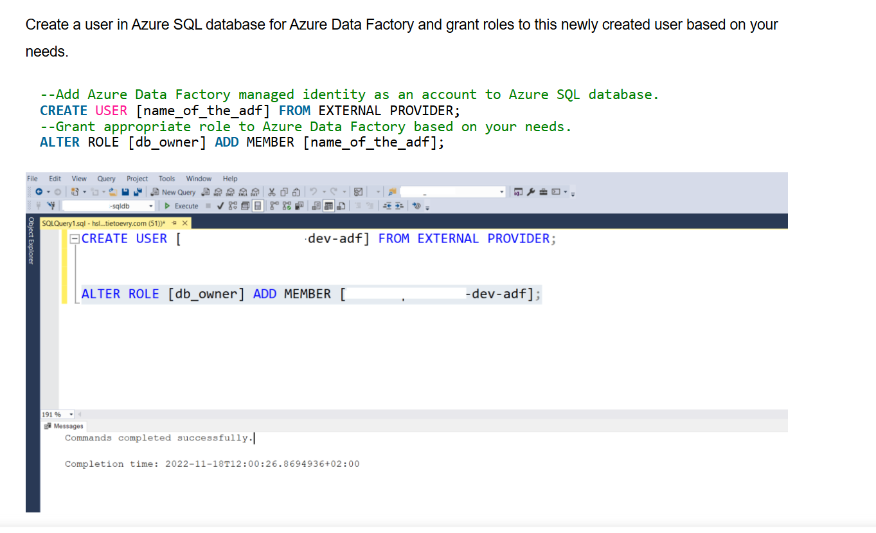The width and height of the screenshot is (876, 533).
Task: Click the ALTER ROLE [db_owner] editor line
Action: point(311,294)
